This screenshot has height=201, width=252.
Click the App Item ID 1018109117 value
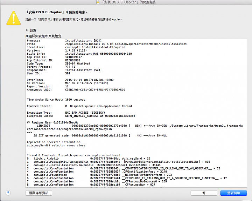coord(73,57)
